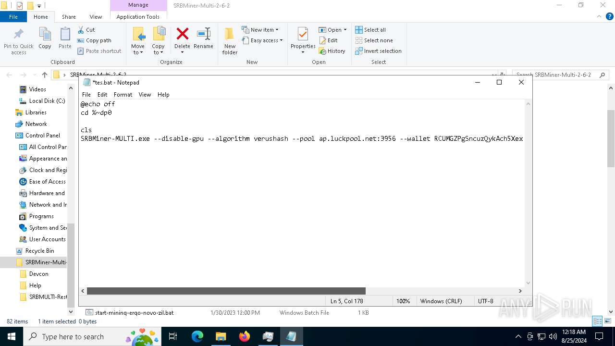Open the Windows Start menu
The width and height of the screenshot is (615, 346).
click(x=11, y=336)
